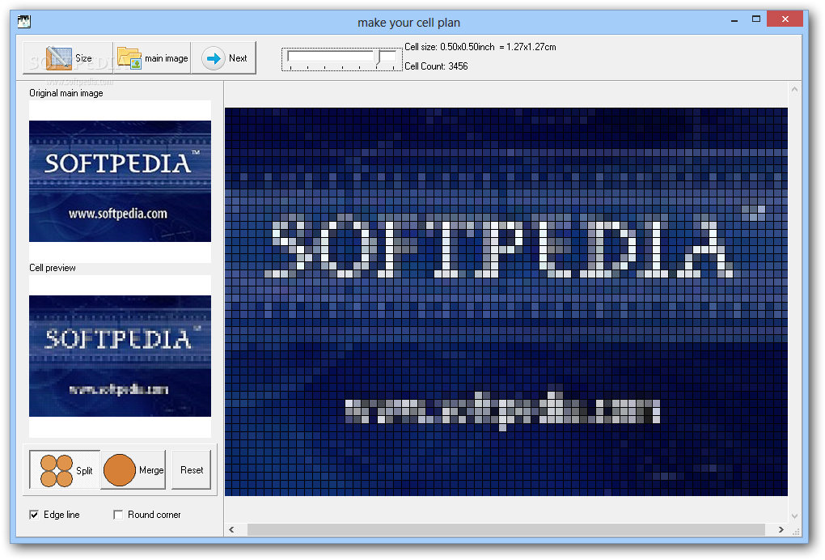
Task: Select the Merge cells button
Action: click(x=133, y=470)
